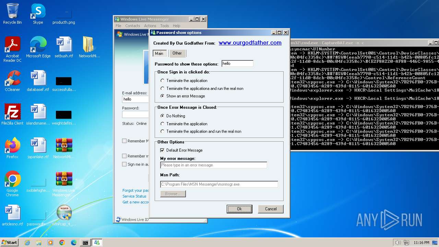Click My error message text field
This screenshot has width=439, height=247.
(213, 165)
